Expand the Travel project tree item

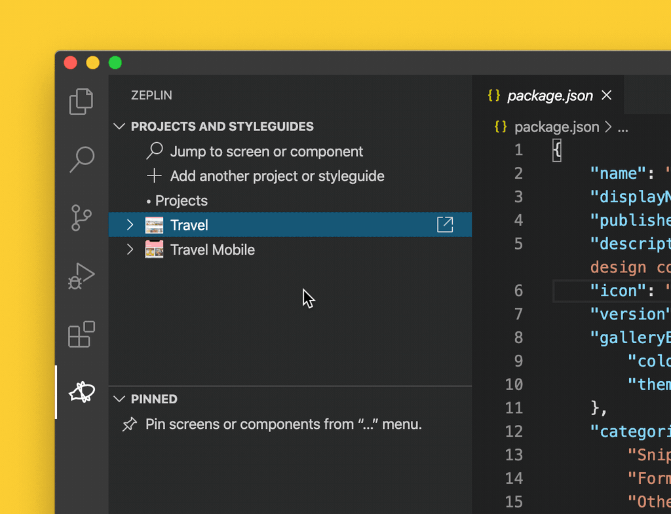click(129, 225)
